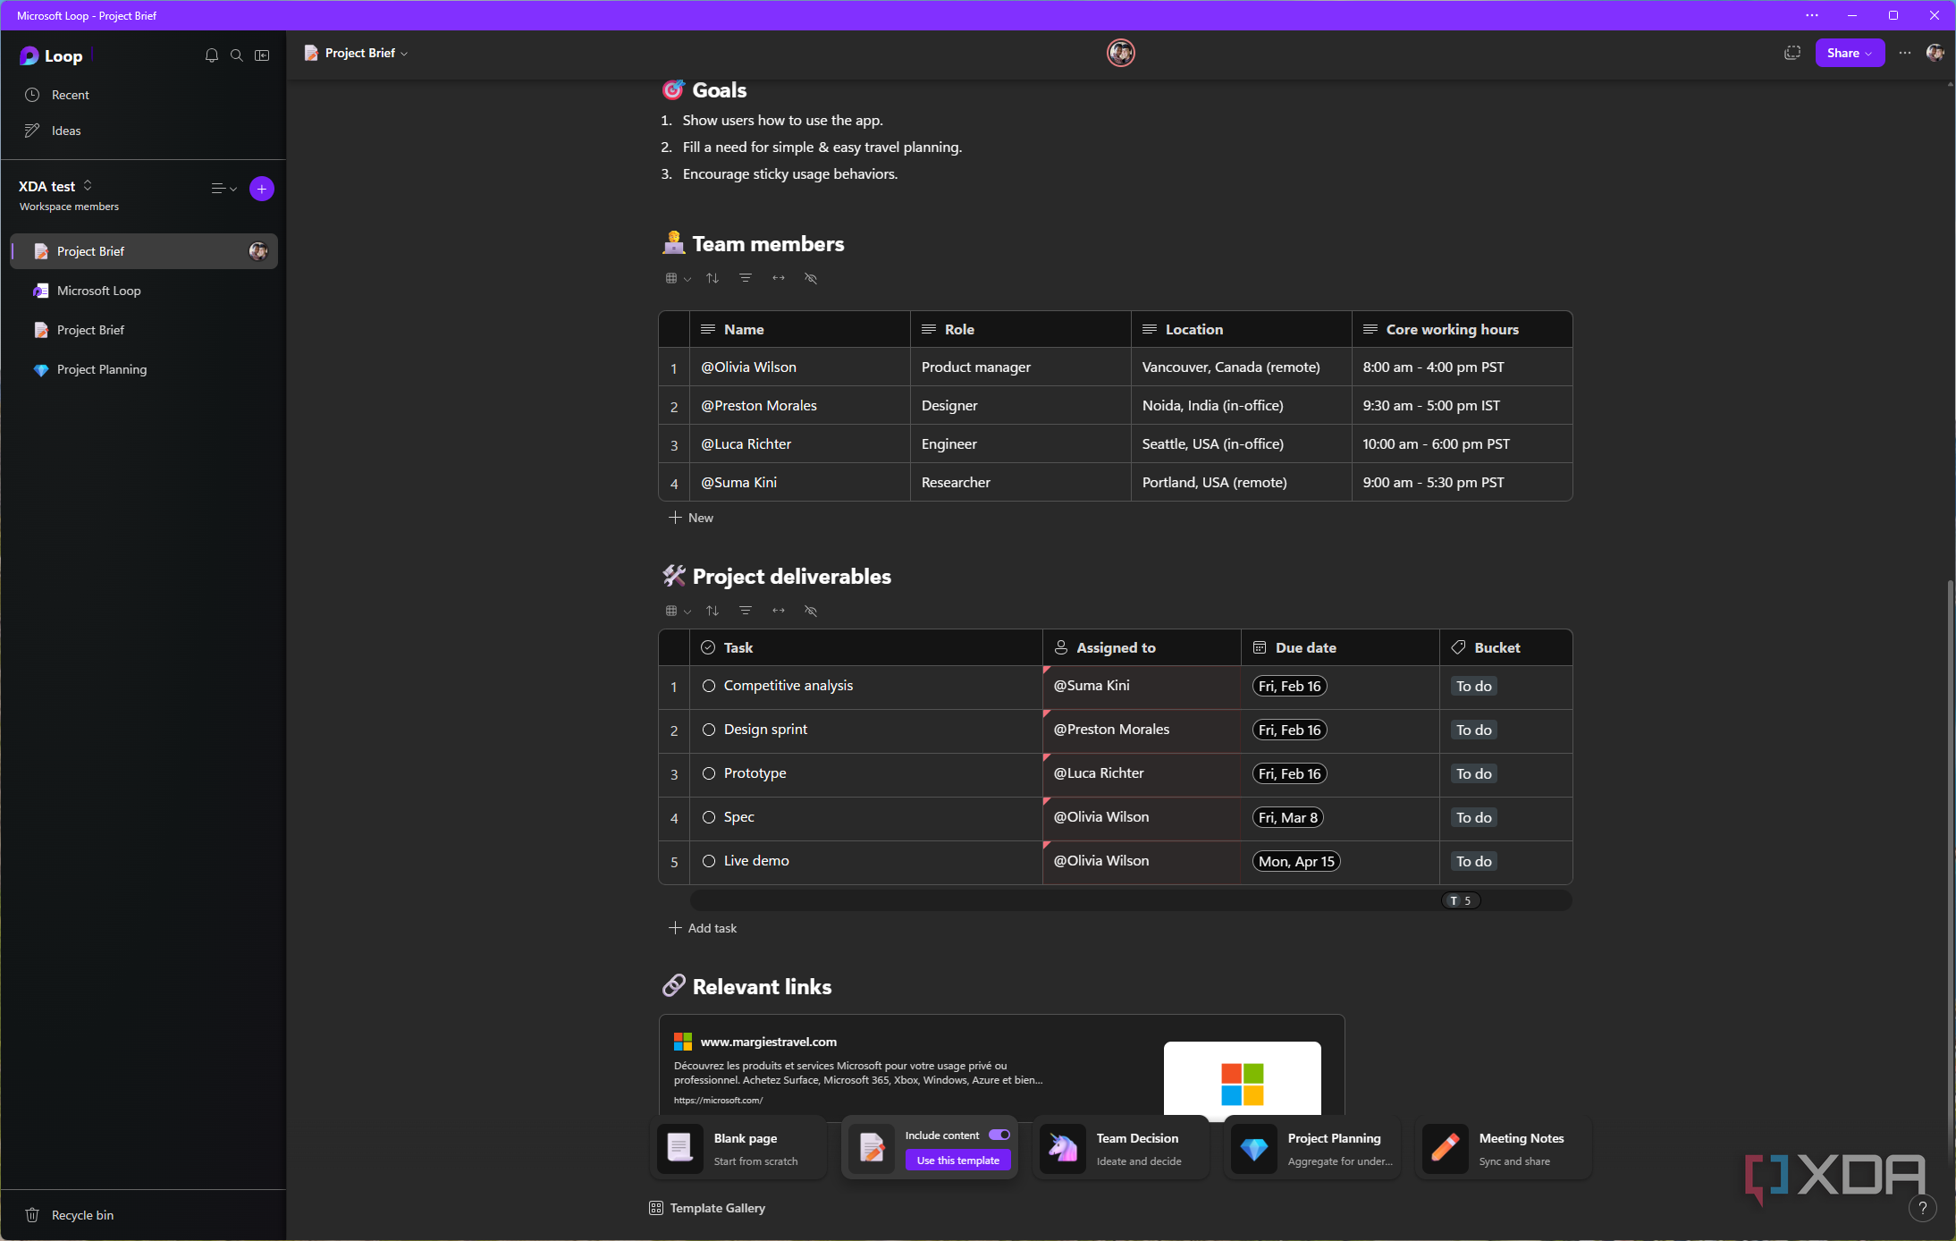This screenshot has height=1241, width=1956.
Task: Select Recent in the sidebar
Action: pyautogui.click(x=70, y=95)
